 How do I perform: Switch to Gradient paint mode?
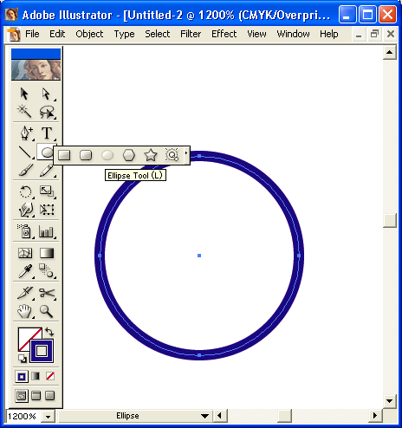(x=36, y=376)
